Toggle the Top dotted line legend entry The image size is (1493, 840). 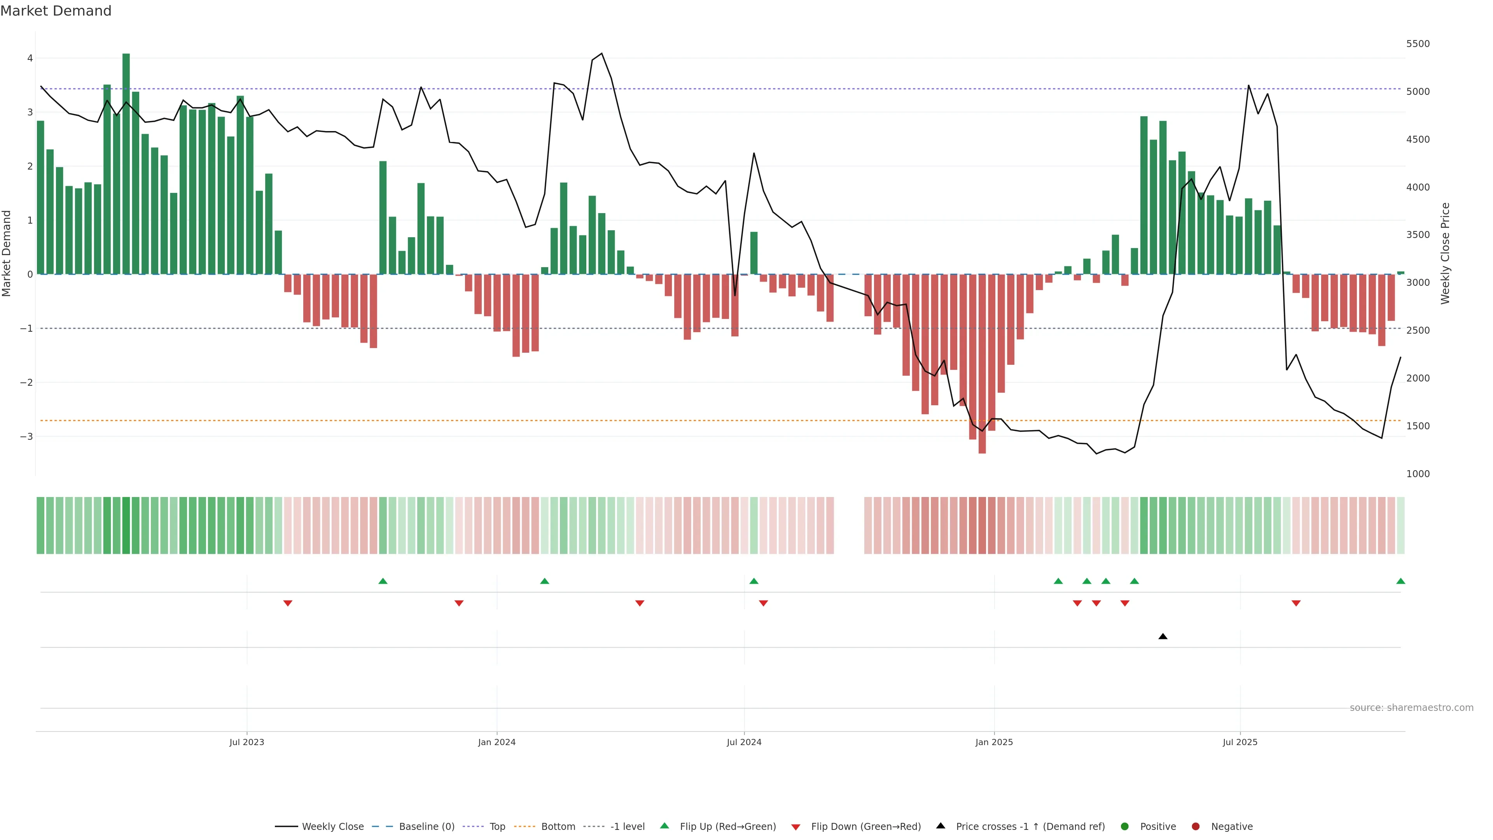[497, 826]
